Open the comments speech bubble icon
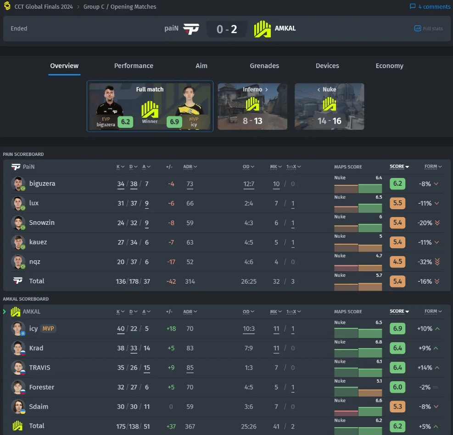The height and width of the screenshot is (435, 453). [412, 6]
